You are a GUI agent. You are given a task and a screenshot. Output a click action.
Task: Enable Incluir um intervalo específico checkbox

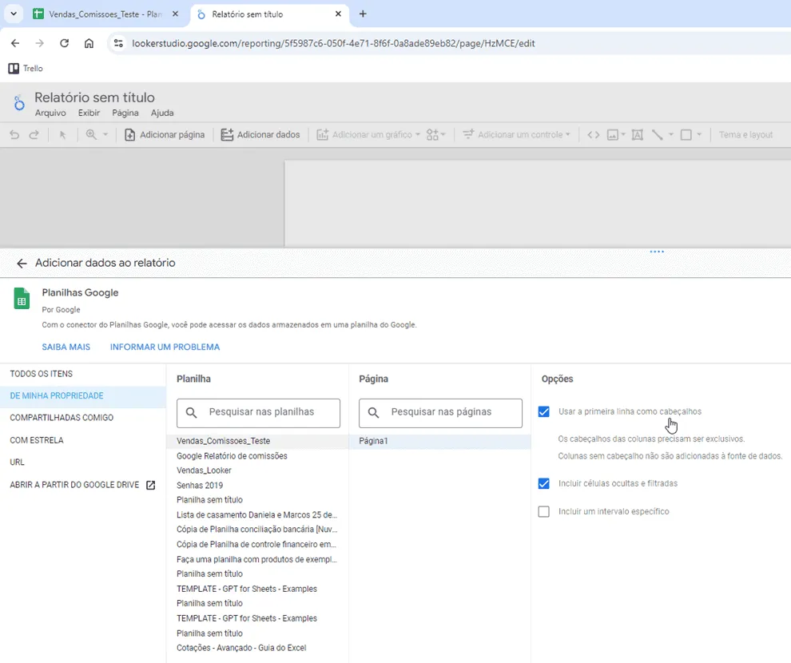544,512
